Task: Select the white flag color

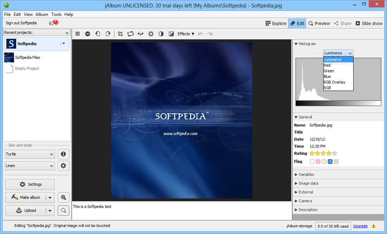Action: pos(312,162)
